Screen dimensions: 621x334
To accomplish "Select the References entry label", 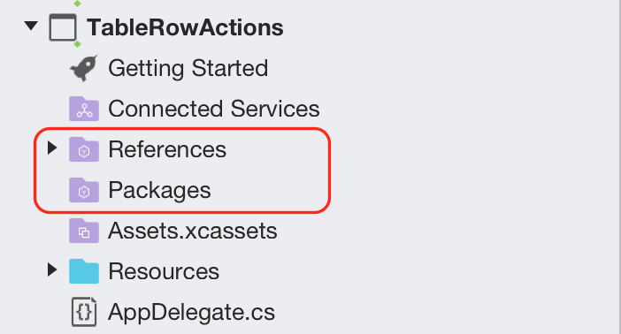I will (167, 149).
